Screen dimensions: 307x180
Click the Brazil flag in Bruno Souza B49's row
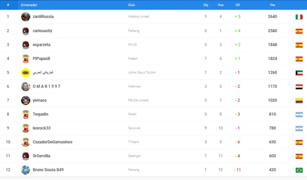point(299,170)
